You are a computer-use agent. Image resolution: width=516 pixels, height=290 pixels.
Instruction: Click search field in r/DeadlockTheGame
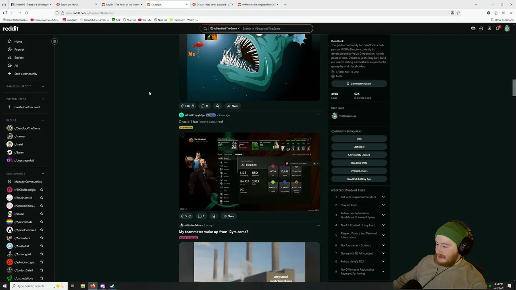pyautogui.click(x=276, y=29)
